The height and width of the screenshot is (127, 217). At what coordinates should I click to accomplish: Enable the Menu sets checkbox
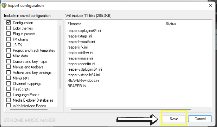point(9,78)
